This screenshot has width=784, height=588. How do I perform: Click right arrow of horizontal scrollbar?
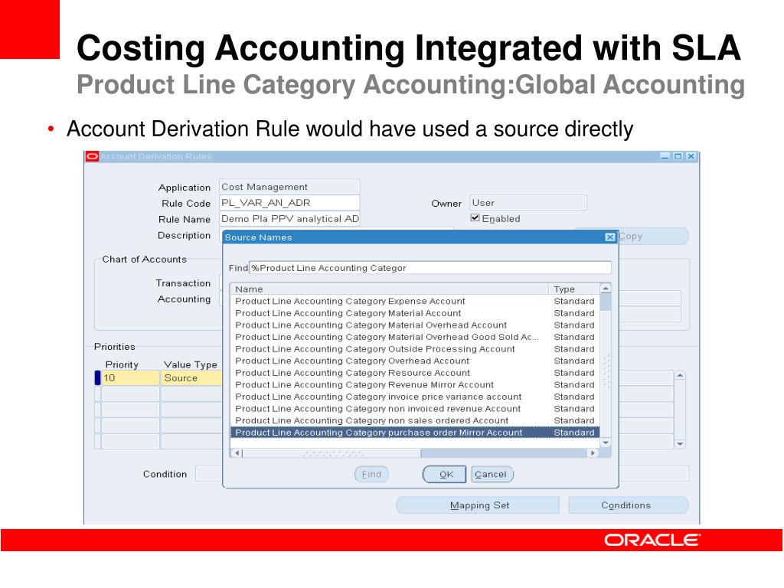point(592,453)
